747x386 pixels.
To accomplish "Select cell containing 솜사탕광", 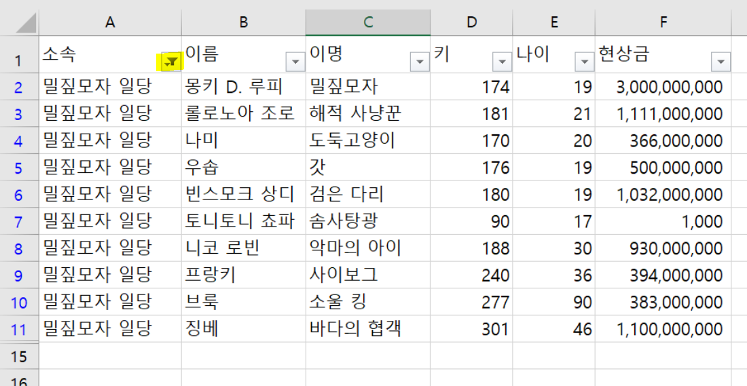I will [368, 221].
